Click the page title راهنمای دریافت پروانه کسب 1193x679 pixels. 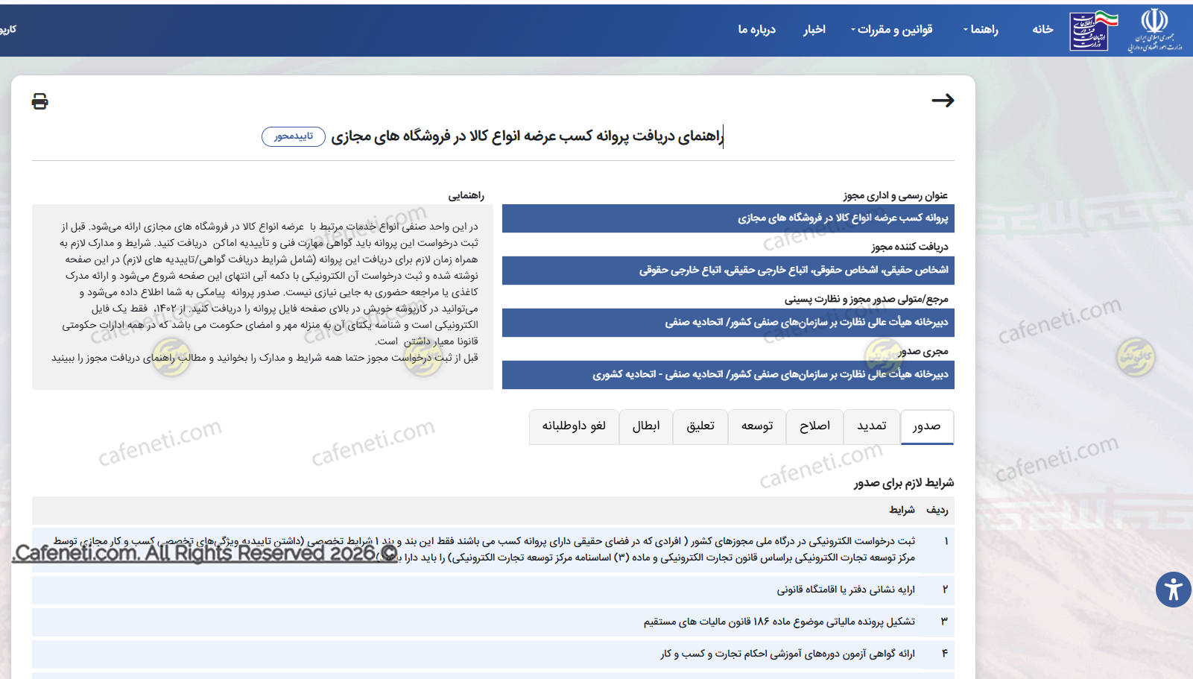[527, 136]
